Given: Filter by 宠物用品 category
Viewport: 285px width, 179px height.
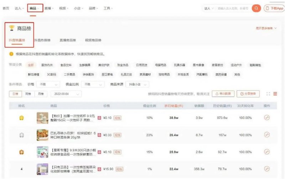Looking at the screenshot, I should [x=164, y=74].
